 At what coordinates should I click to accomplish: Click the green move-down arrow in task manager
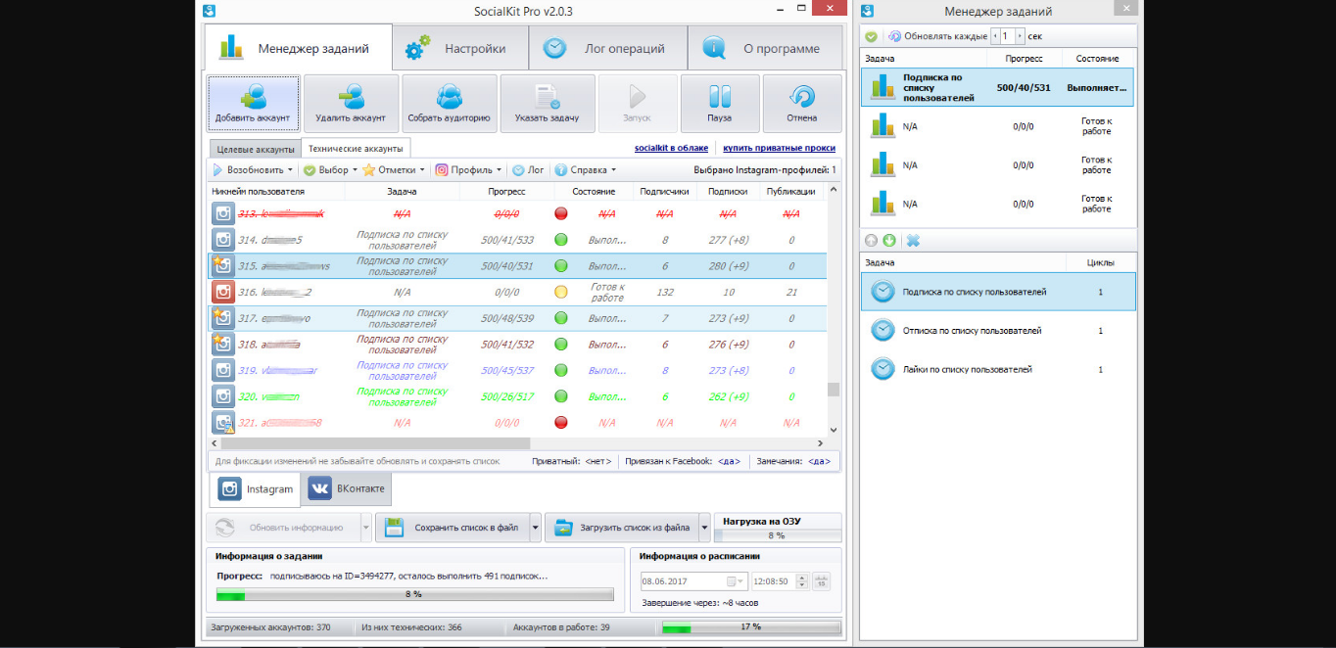tap(889, 241)
